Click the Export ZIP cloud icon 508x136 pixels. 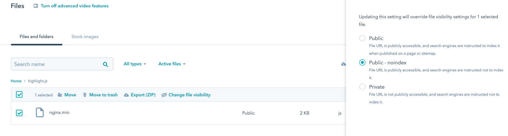[x=126, y=95]
